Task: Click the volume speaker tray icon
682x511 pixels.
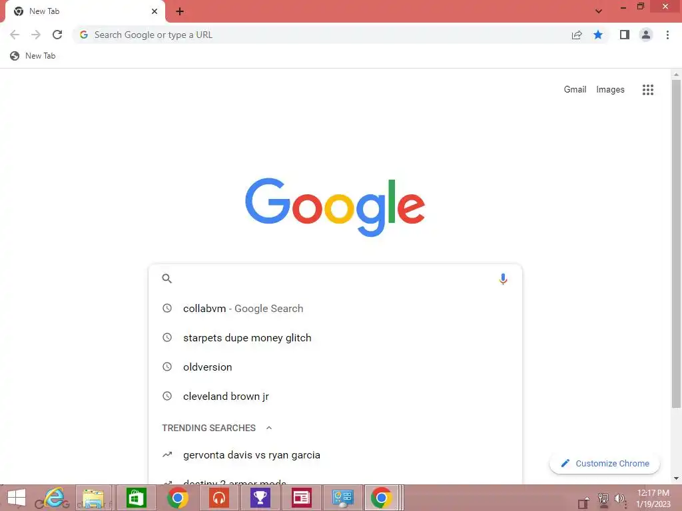Action: [x=619, y=499]
